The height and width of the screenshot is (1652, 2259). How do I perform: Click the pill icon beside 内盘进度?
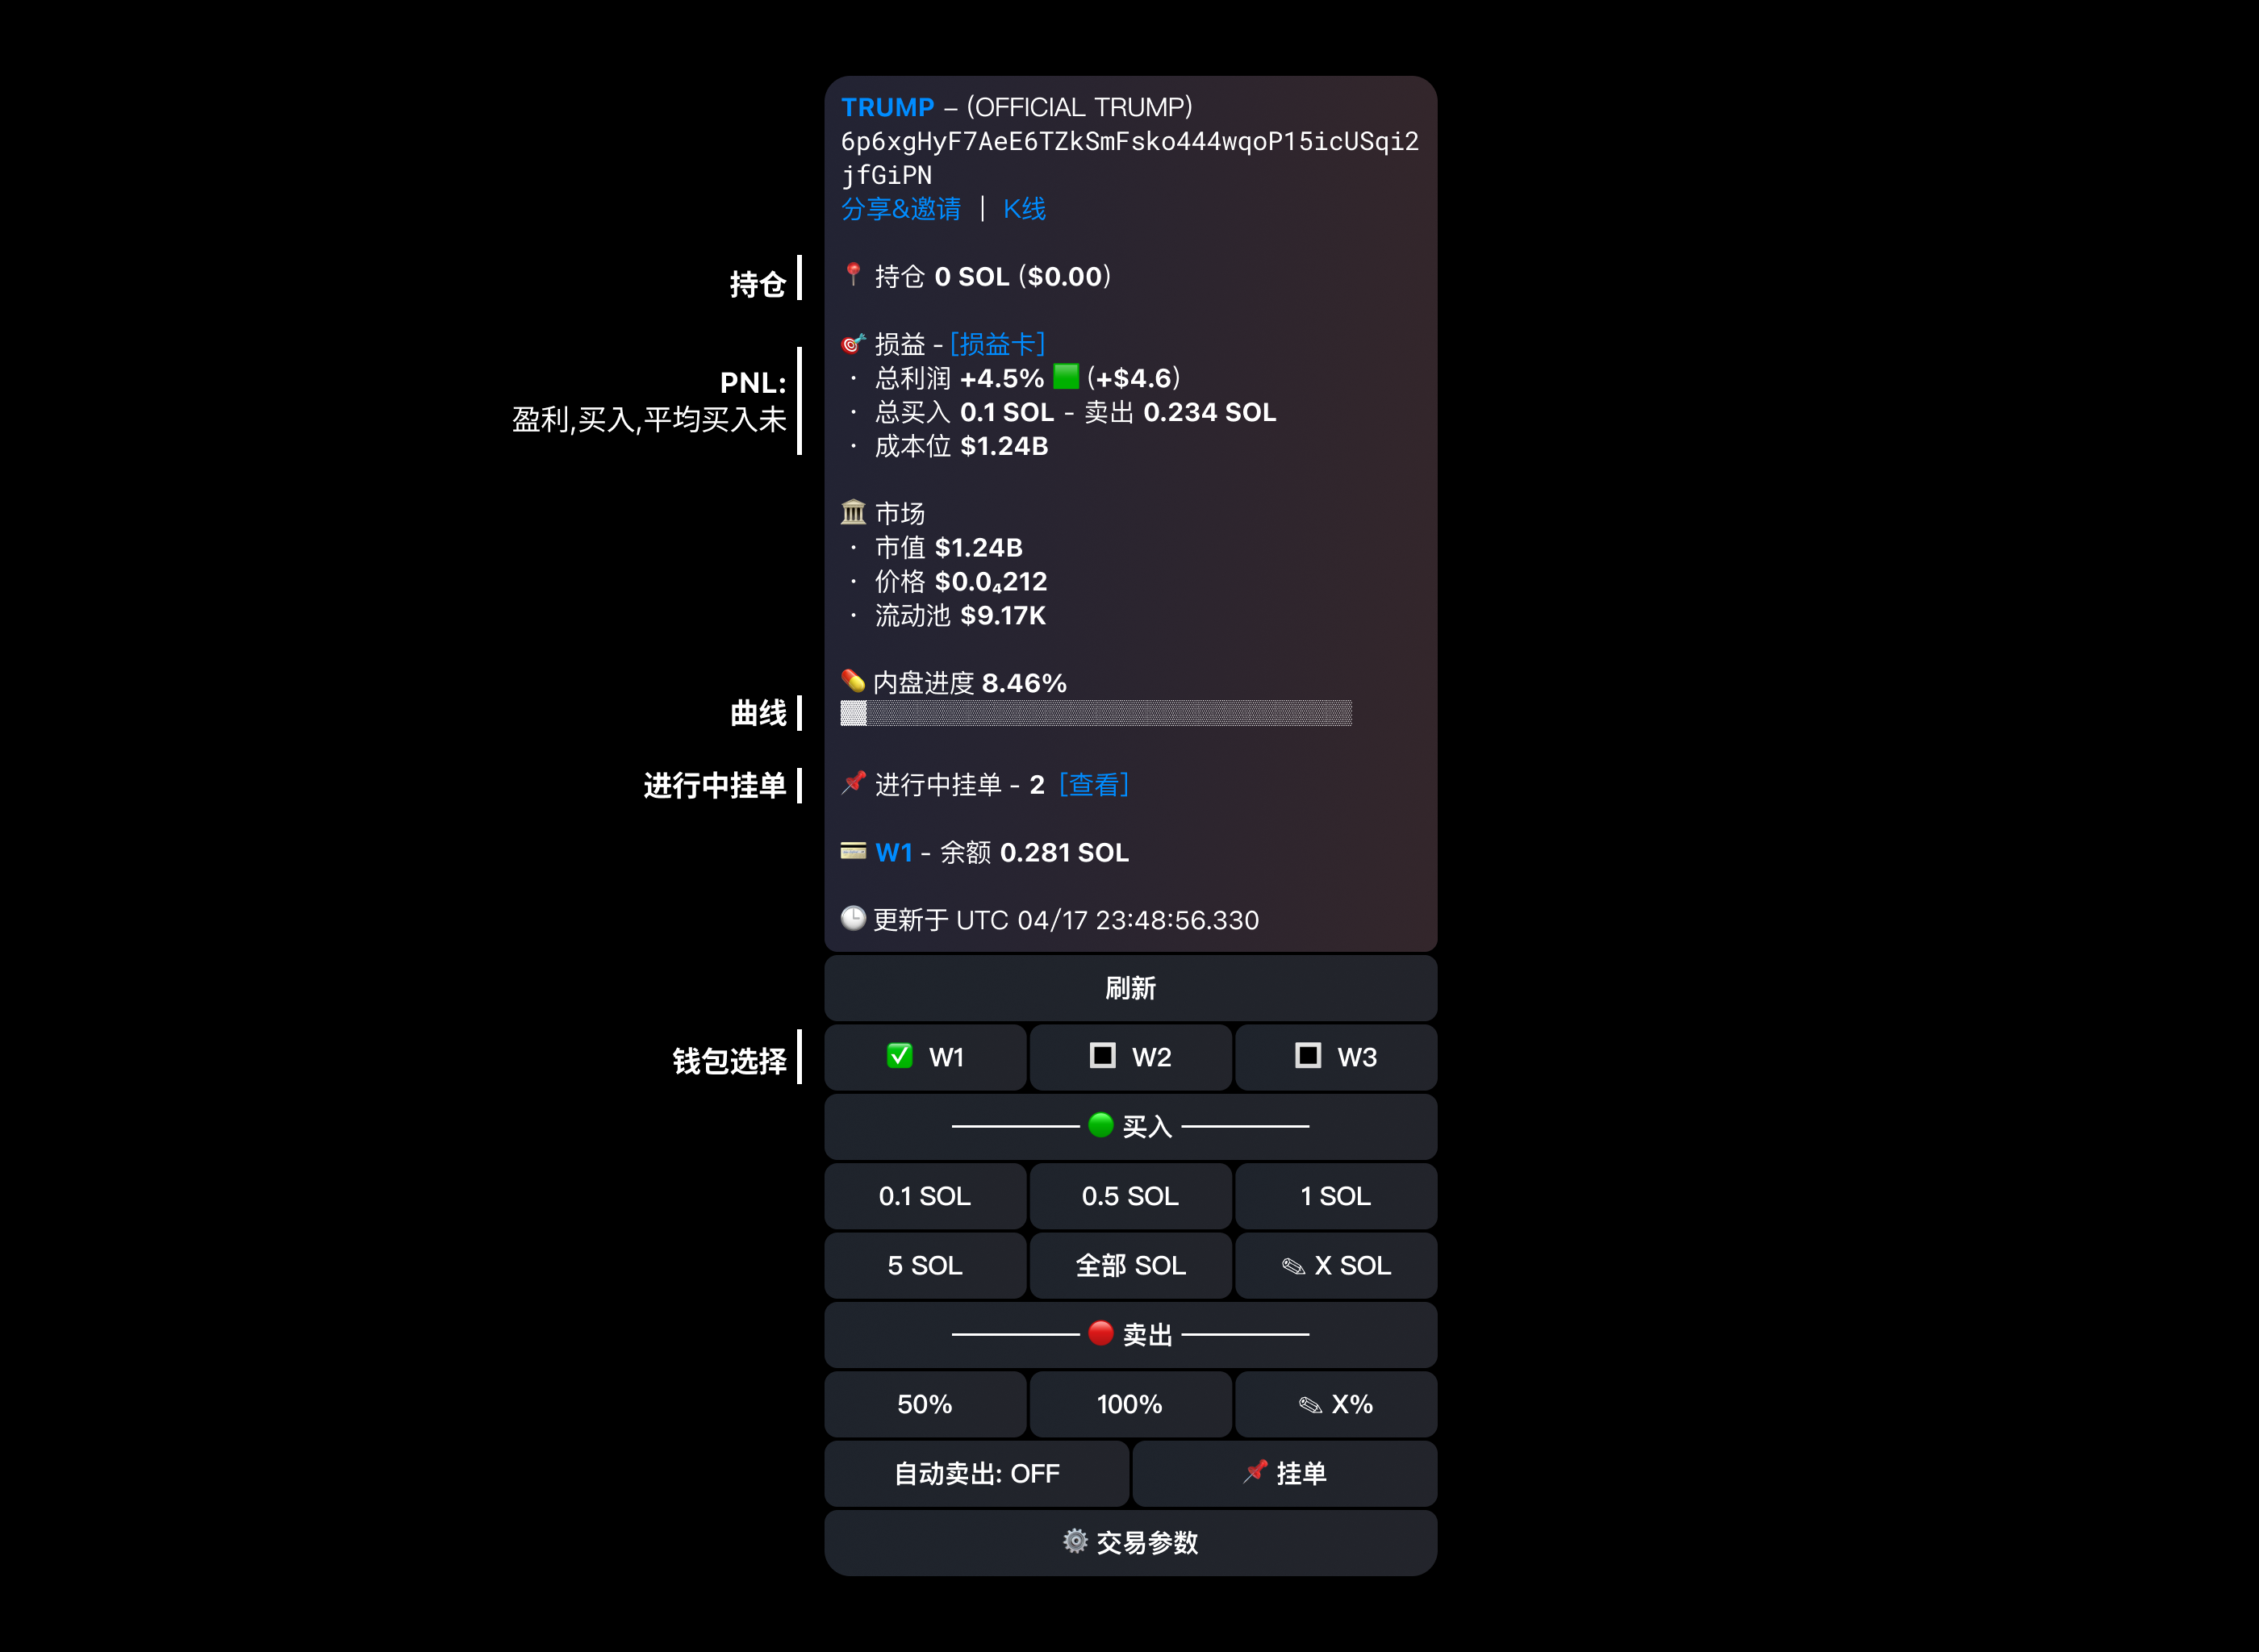pyautogui.click(x=853, y=681)
